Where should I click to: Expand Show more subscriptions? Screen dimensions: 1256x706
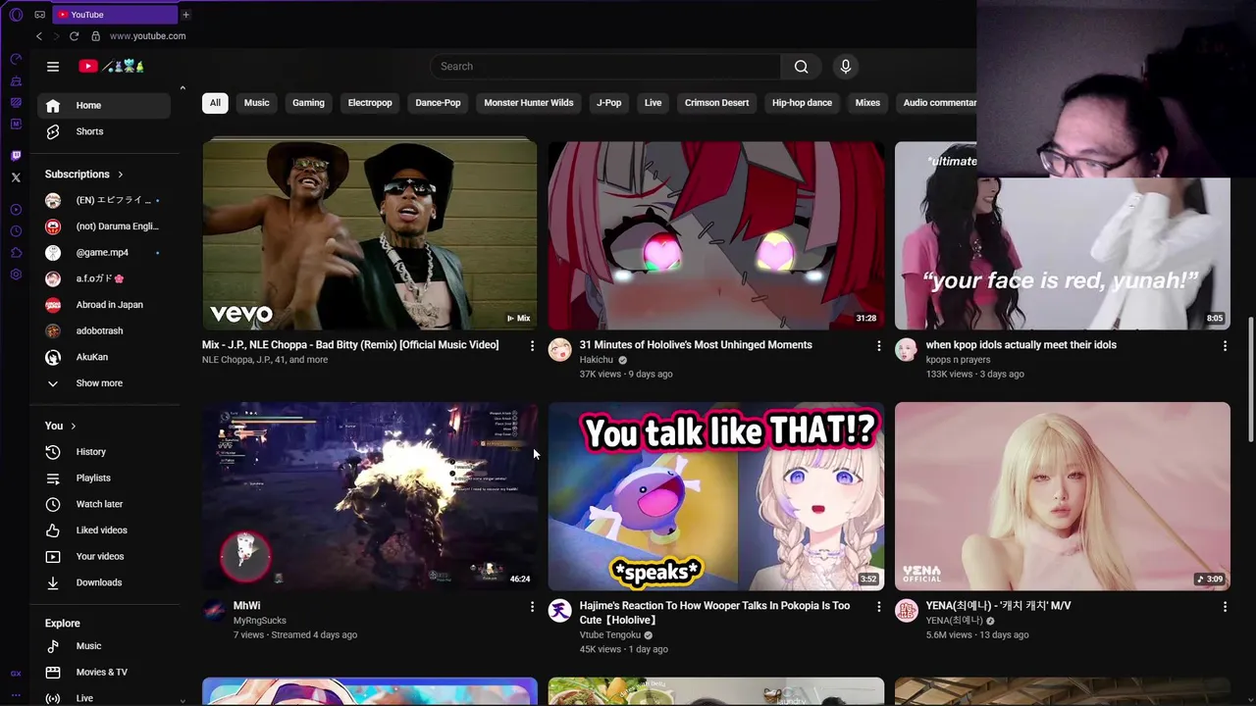104,383
